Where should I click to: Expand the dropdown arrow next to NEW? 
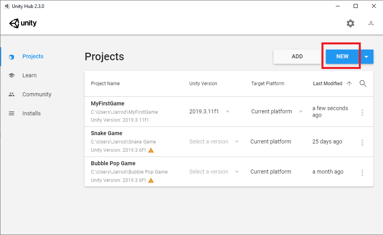click(366, 57)
